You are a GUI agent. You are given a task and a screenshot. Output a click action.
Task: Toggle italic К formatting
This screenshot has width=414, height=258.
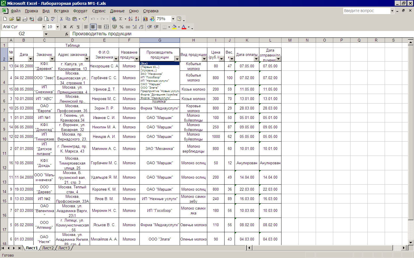click(72, 27)
